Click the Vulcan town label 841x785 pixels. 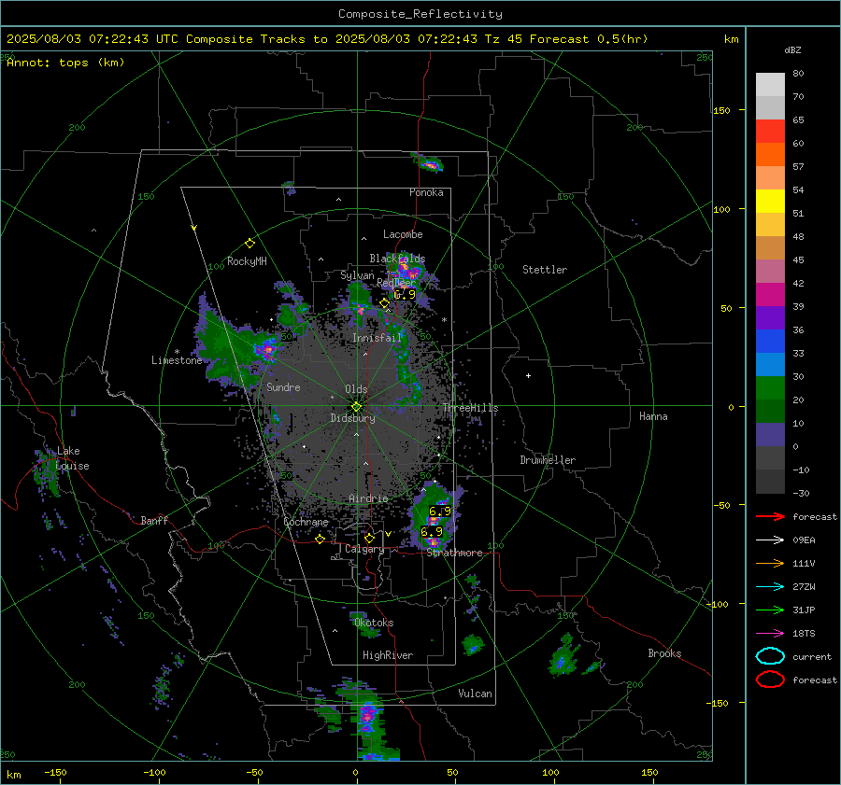coord(475,694)
